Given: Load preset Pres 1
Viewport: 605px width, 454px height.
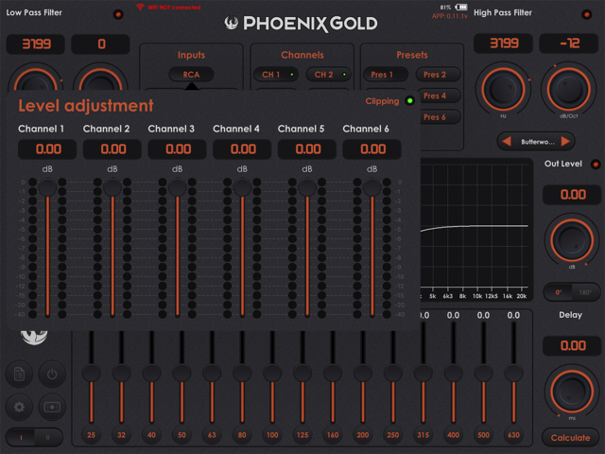Looking at the screenshot, I should tap(386, 75).
